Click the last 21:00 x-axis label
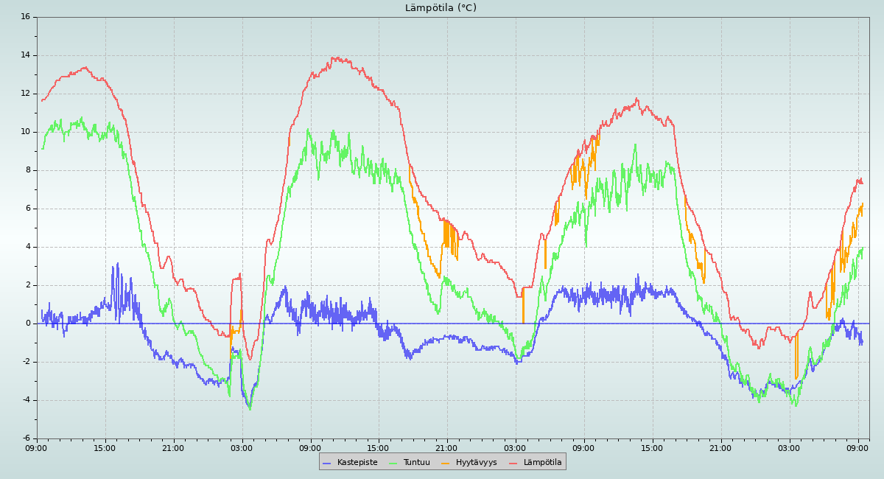884x479 pixels. (720, 447)
